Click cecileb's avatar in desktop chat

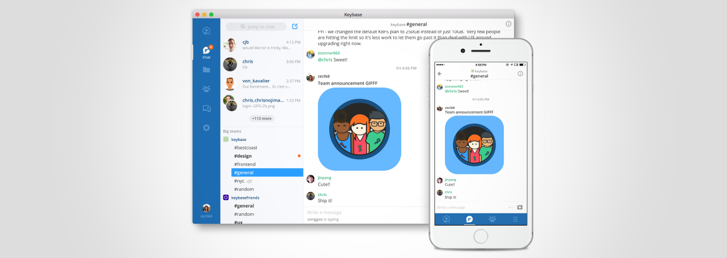click(x=311, y=78)
